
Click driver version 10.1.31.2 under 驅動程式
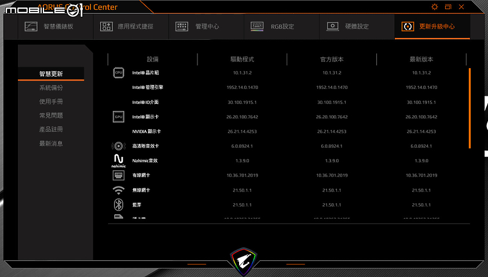tap(242, 73)
